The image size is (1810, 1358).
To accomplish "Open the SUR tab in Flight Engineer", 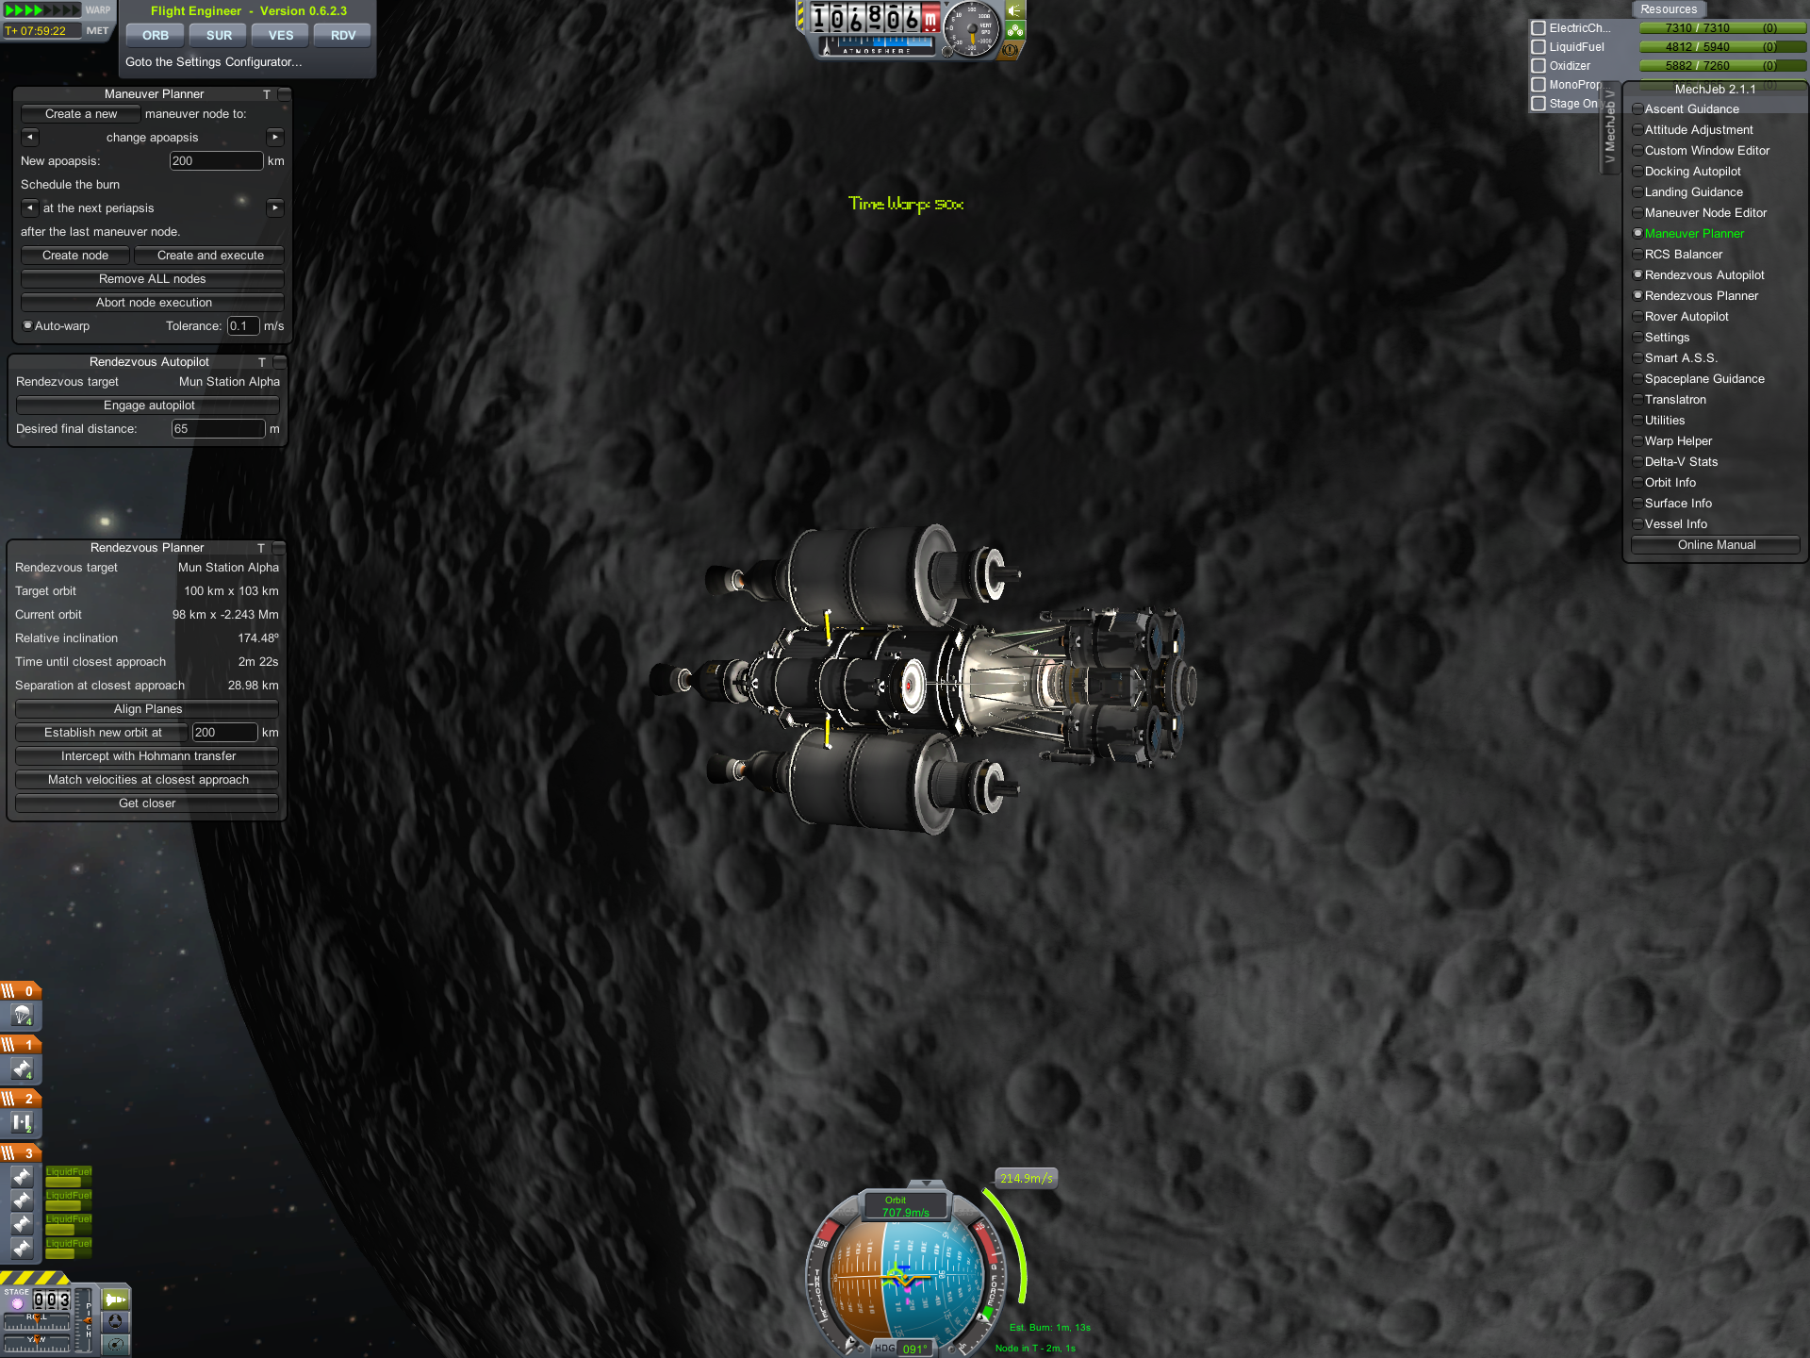I will point(219,36).
